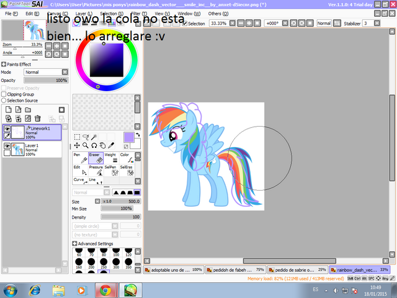Viewport: 397px width, 298px height.
Task: Select the Edit linework tool
Action: pos(80,171)
